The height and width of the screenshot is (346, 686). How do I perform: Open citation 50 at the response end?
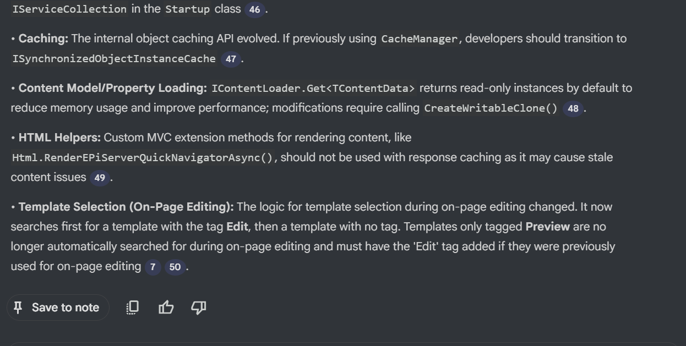pyautogui.click(x=175, y=267)
